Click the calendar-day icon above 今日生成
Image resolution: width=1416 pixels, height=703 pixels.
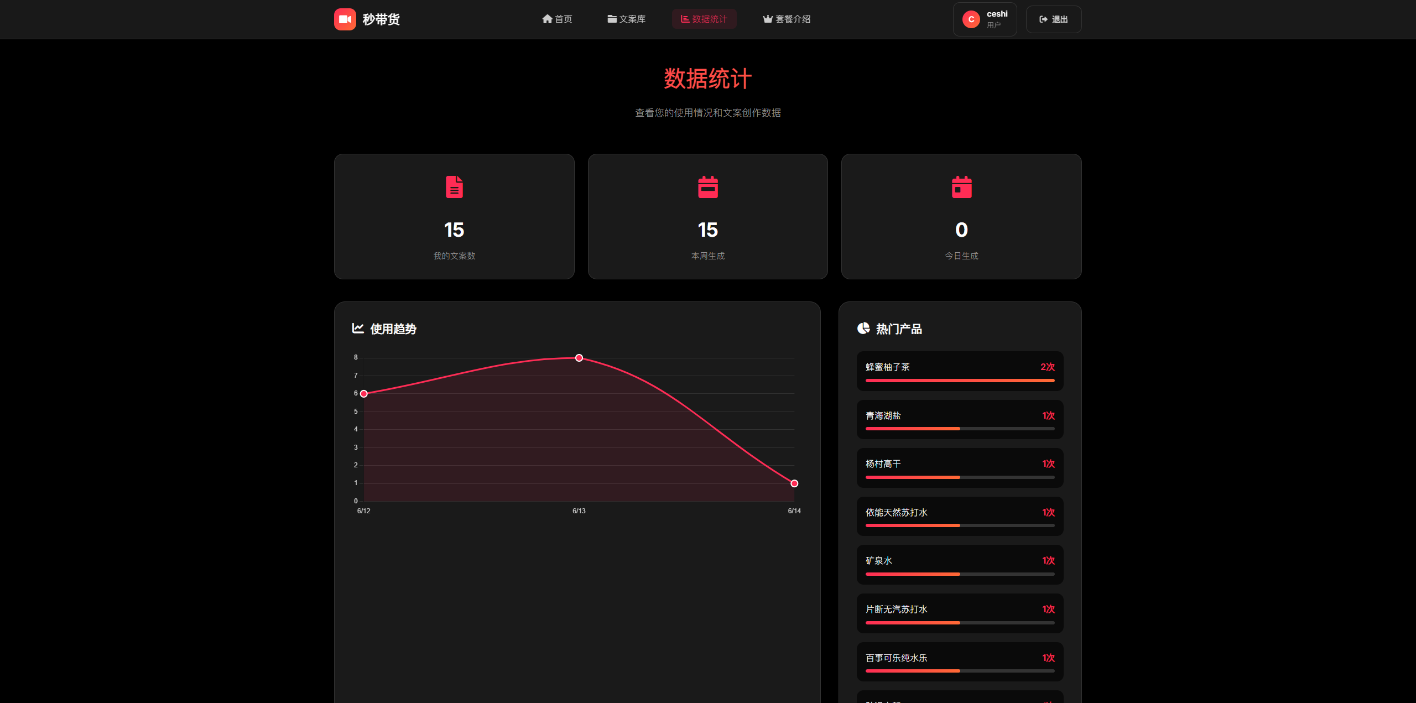click(961, 187)
